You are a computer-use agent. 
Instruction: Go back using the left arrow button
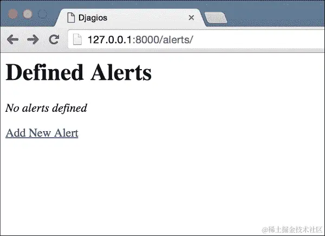tap(12, 39)
